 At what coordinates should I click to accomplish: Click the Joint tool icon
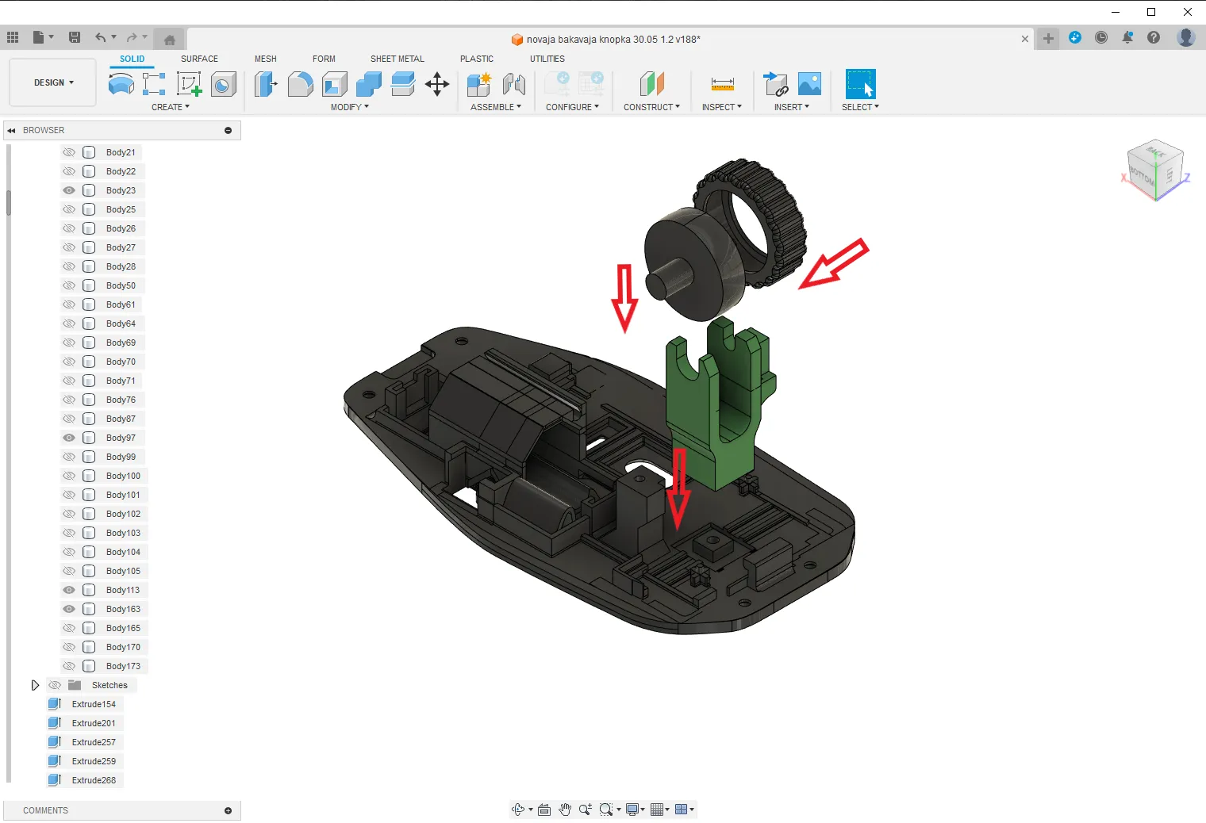(514, 83)
